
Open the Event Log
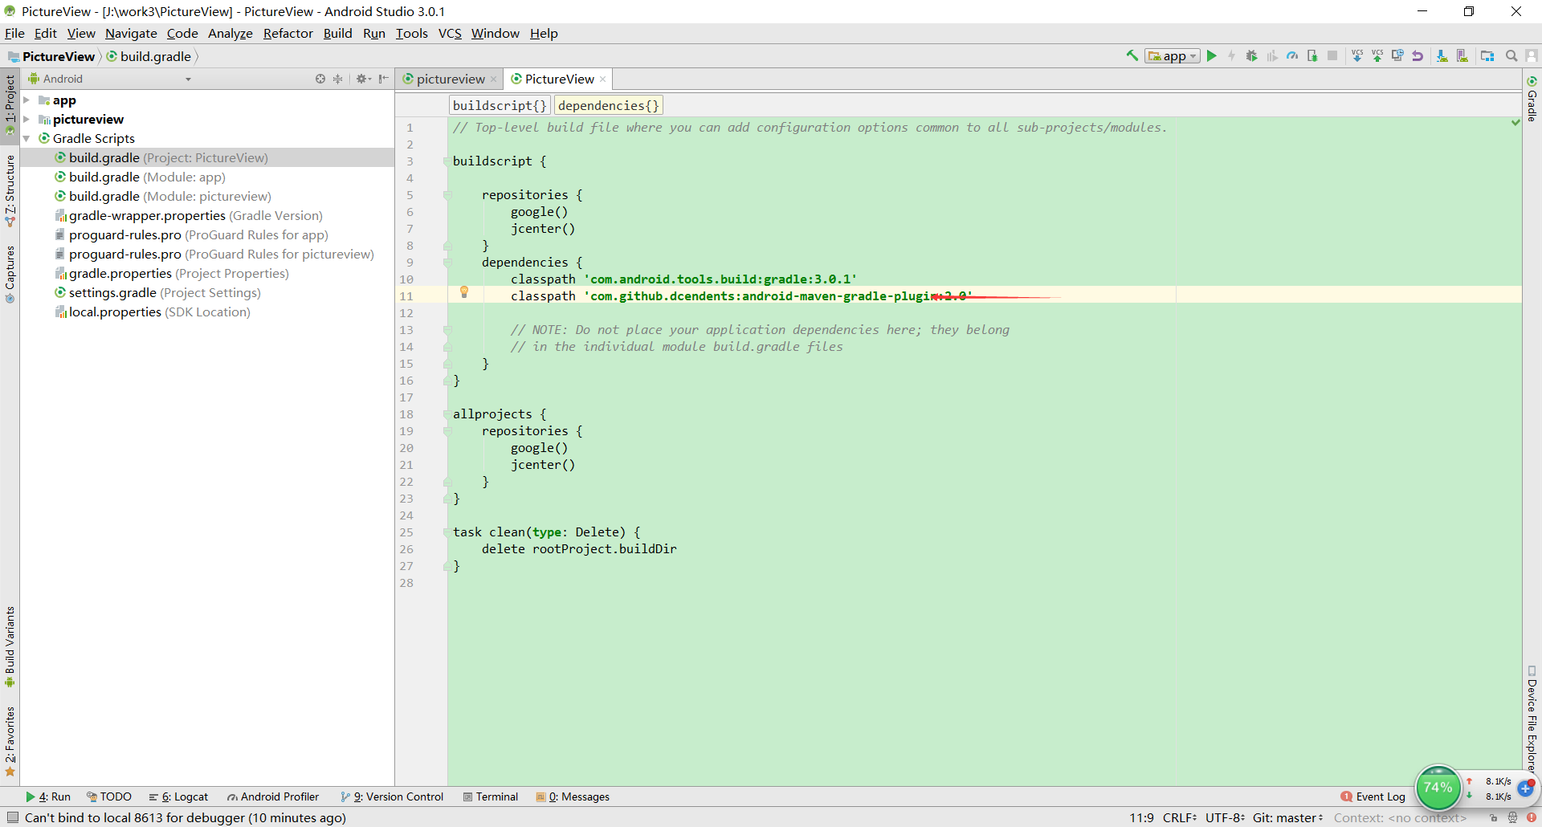pyautogui.click(x=1373, y=796)
